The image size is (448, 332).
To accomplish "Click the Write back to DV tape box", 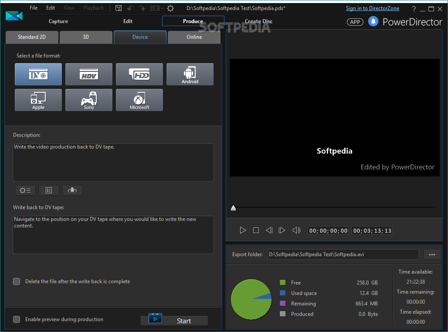I will click(x=113, y=234).
